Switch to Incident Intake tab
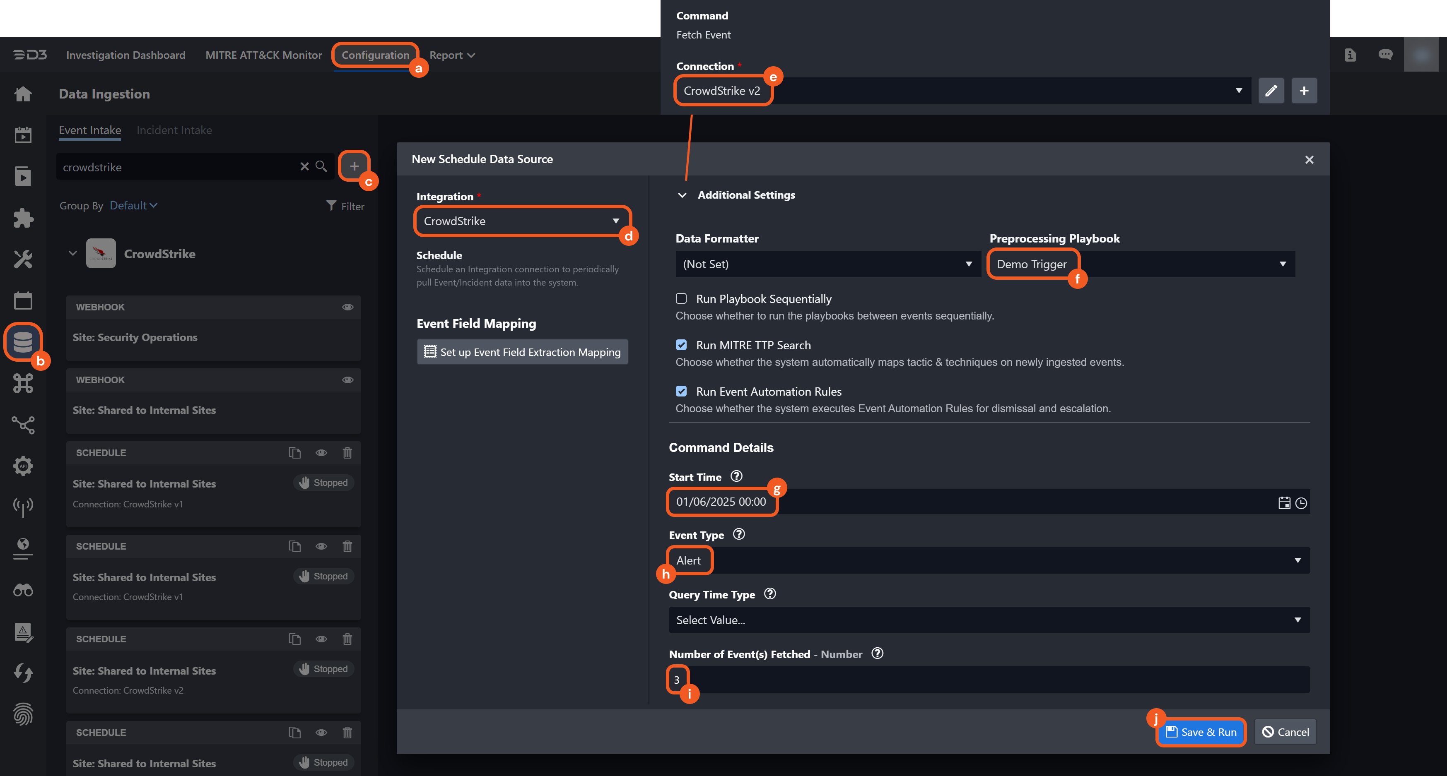The image size is (1447, 776). (x=174, y=130)
